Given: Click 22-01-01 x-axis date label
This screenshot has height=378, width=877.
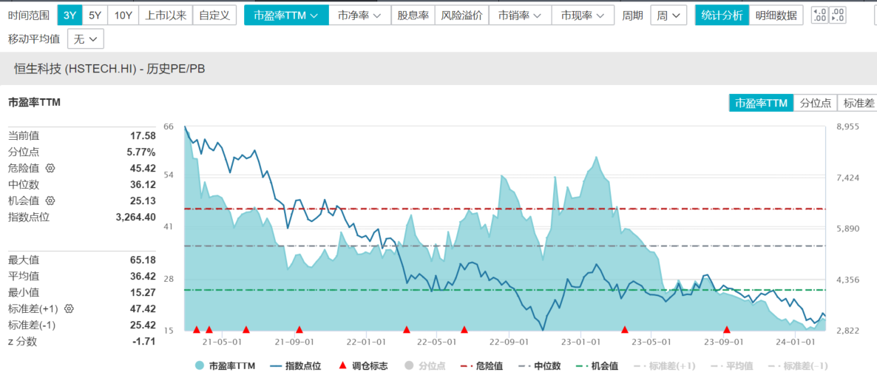Looking at the screenshot, I should 366,341.
